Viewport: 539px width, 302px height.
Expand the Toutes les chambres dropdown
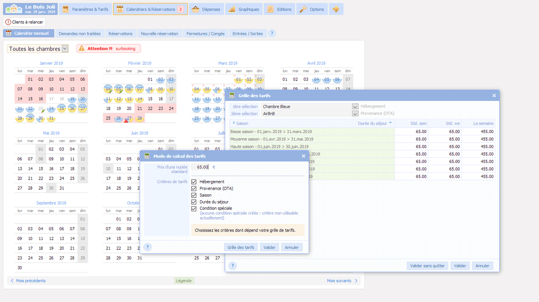[x=65, y=49]
